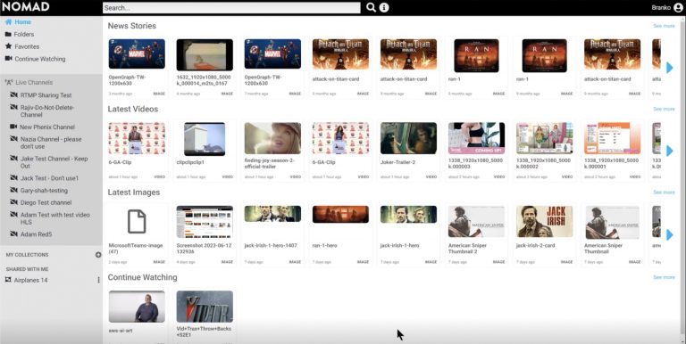This screenshot has height=344, width=686.
Task: Go to next Latest Images with the arrow
Action: click(x=669, y=235)
